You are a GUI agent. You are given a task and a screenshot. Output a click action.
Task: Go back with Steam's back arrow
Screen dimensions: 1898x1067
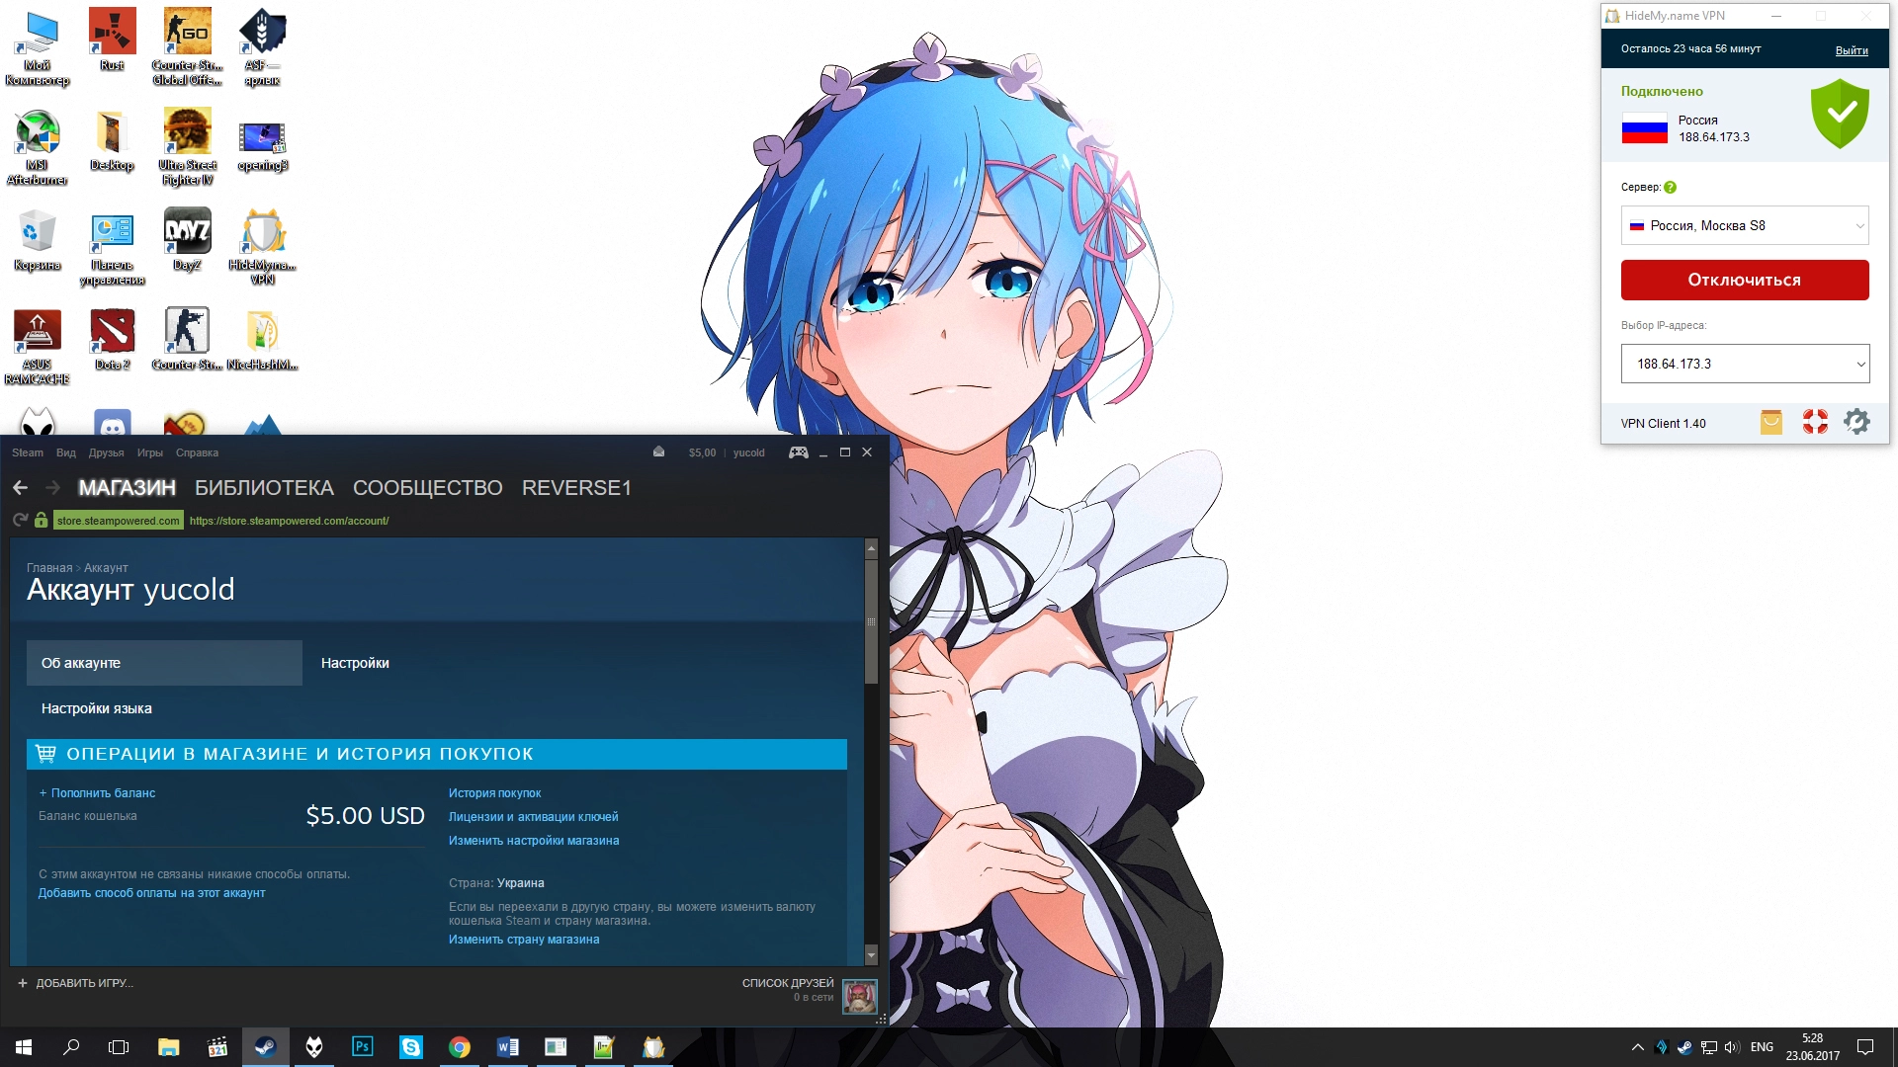pyautogui.click(x=20, y=487)
